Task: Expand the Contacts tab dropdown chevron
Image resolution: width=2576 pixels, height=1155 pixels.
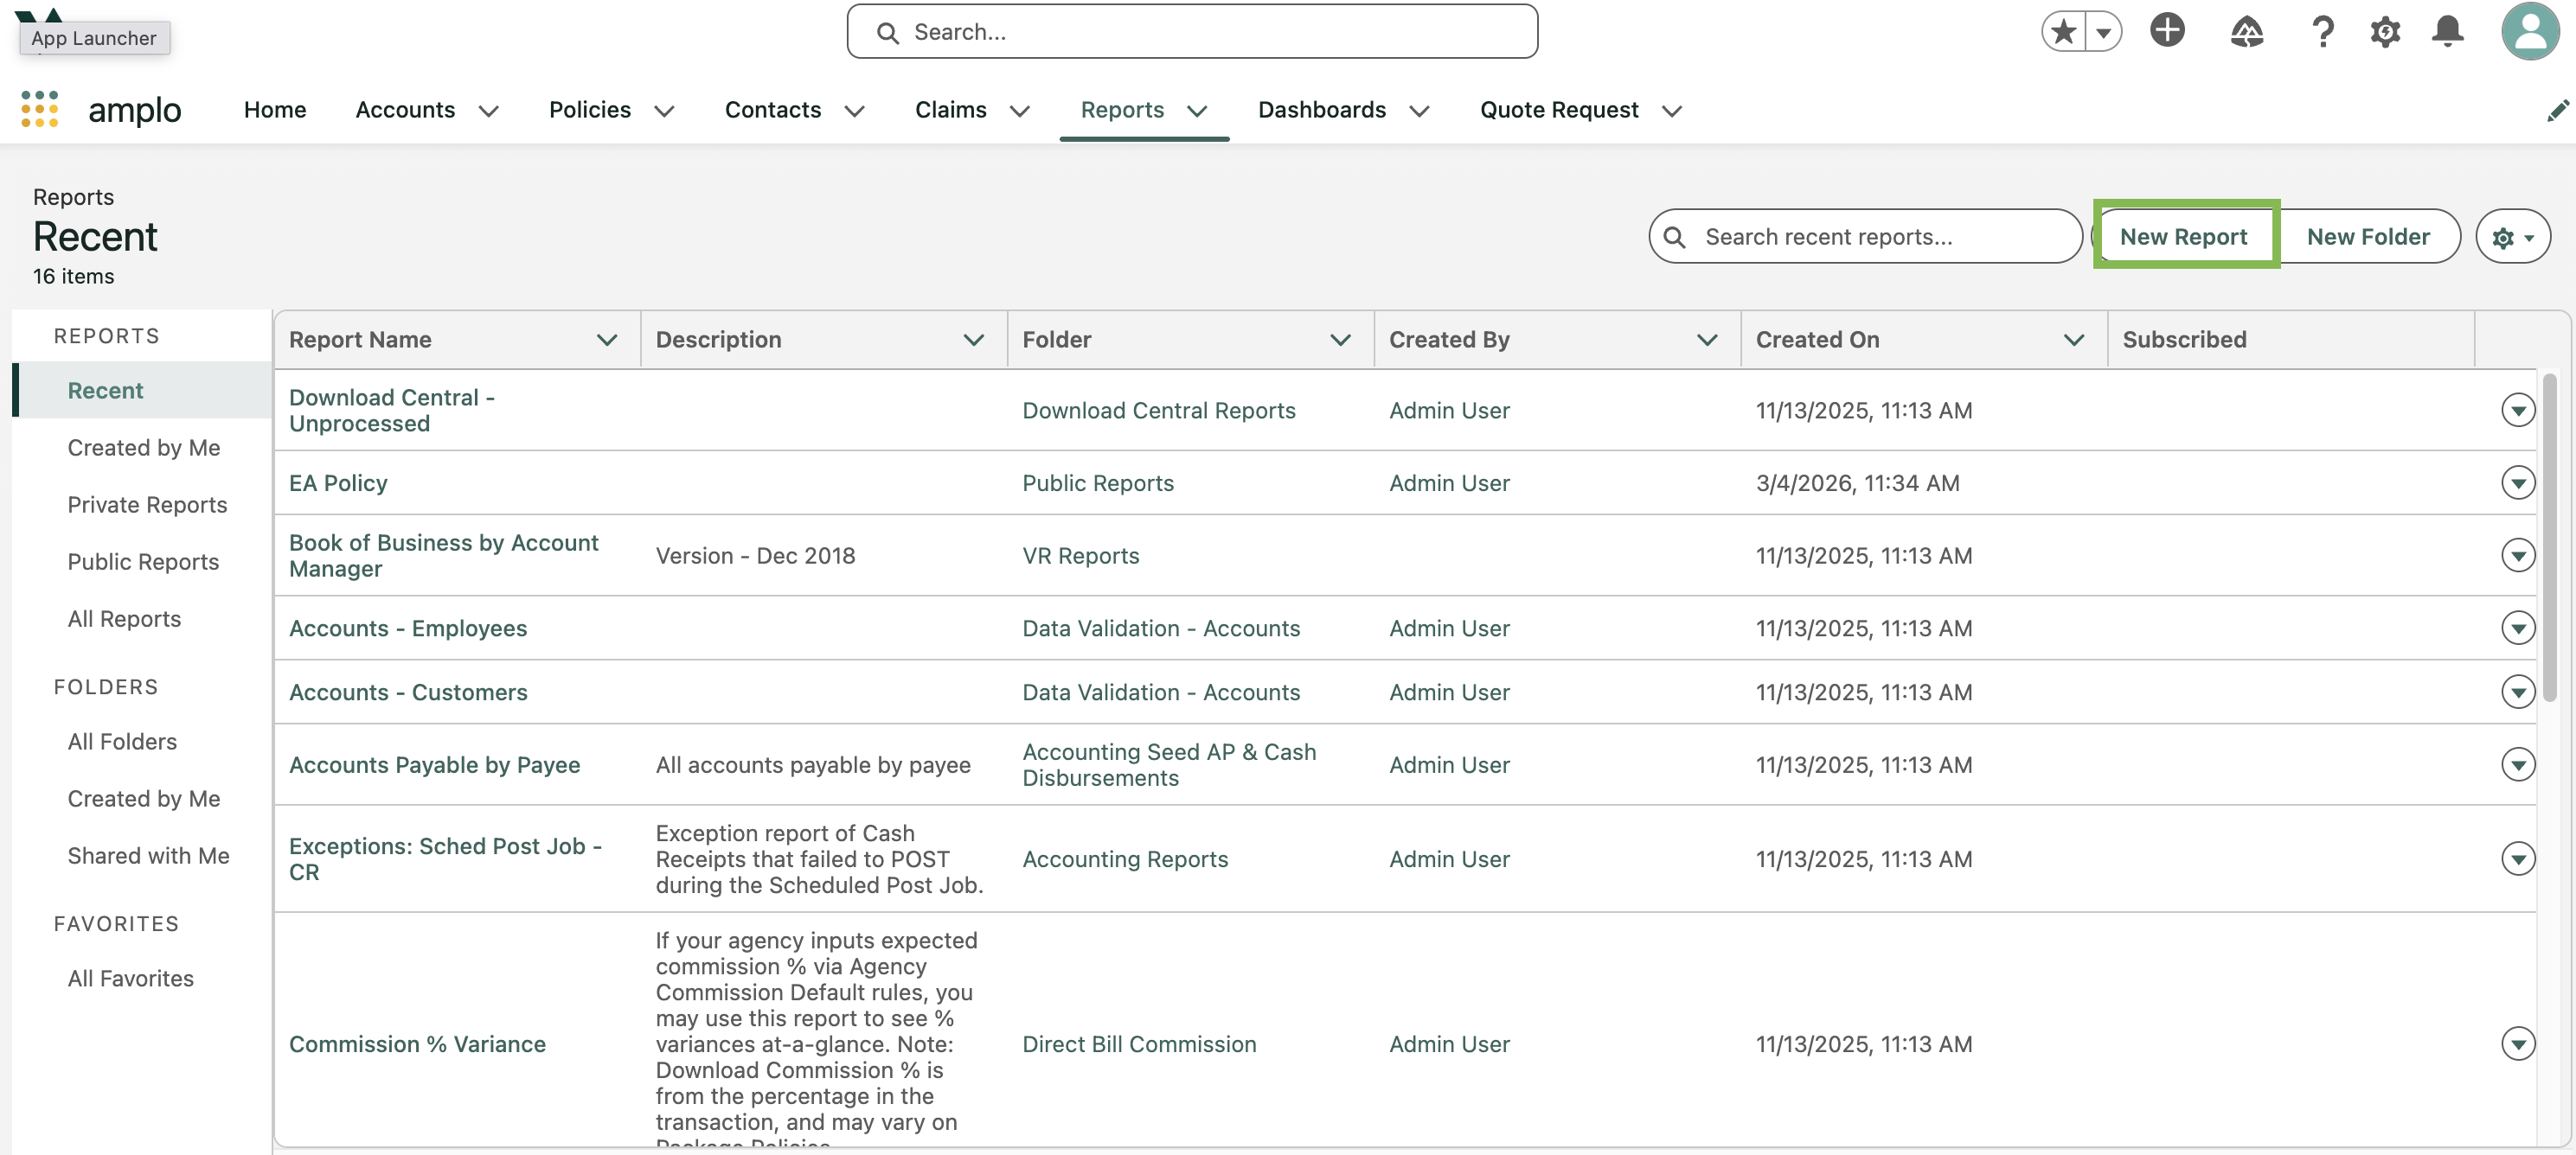Action: click(854, 111)
